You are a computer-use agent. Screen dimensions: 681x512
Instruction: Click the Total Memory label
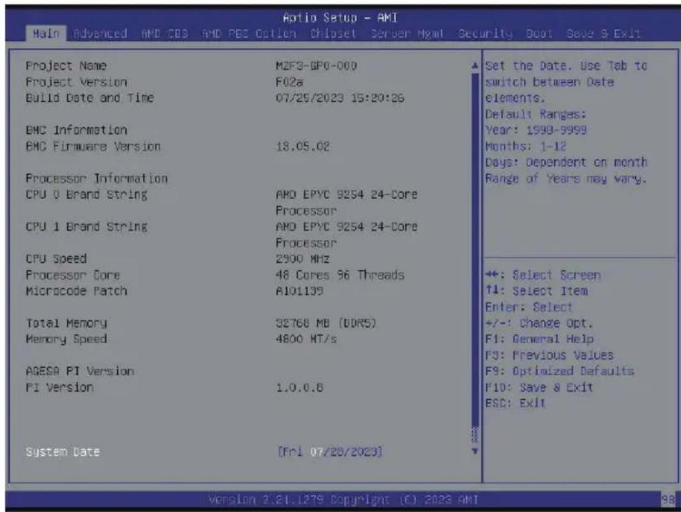pos(66,323)
